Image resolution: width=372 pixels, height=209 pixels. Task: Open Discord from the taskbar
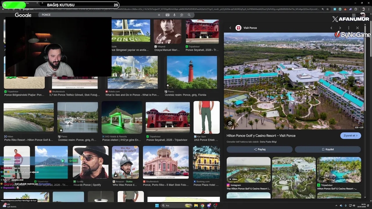(x=209, y=206)
